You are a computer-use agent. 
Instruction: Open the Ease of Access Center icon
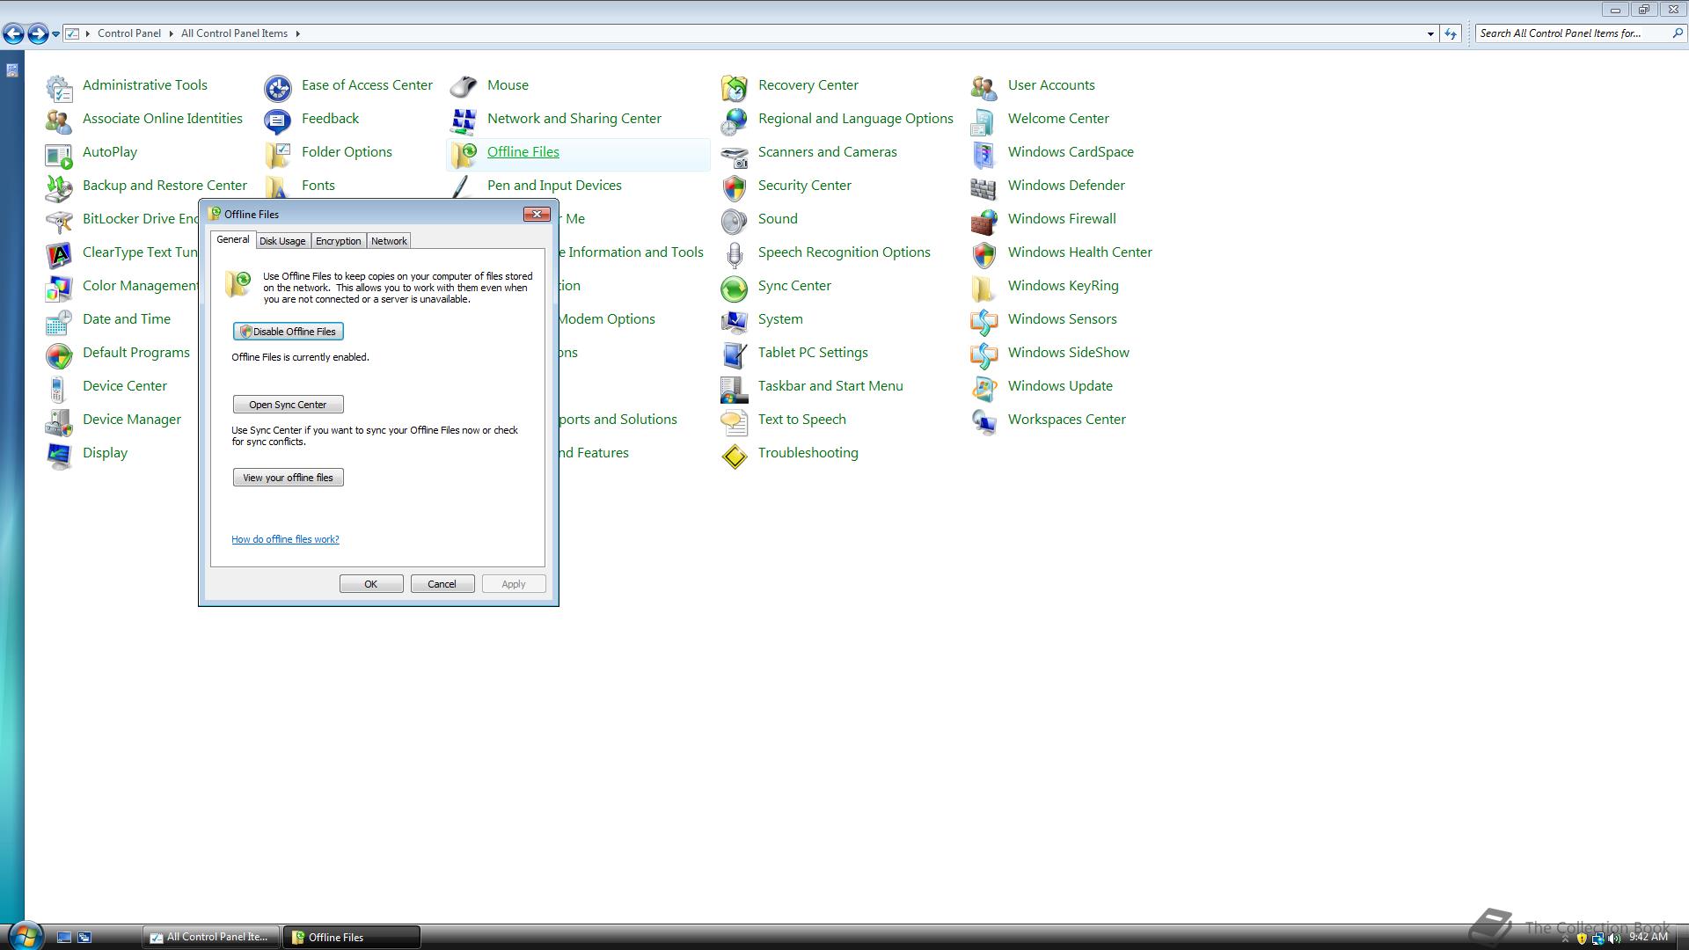(x=278, y=87)
